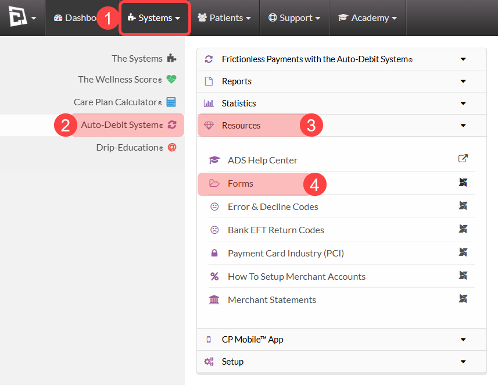Expand the Reports section arrow
The height and width of the screenshot is (385, 498).
point(463,81)
